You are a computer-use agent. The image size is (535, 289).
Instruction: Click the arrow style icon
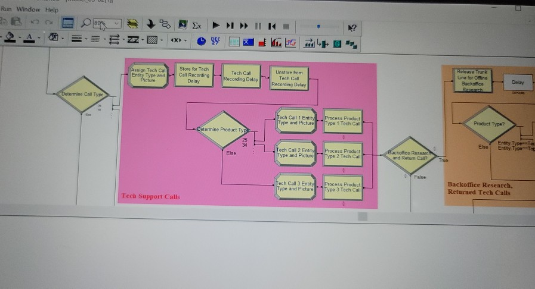[x=114, y=40]
